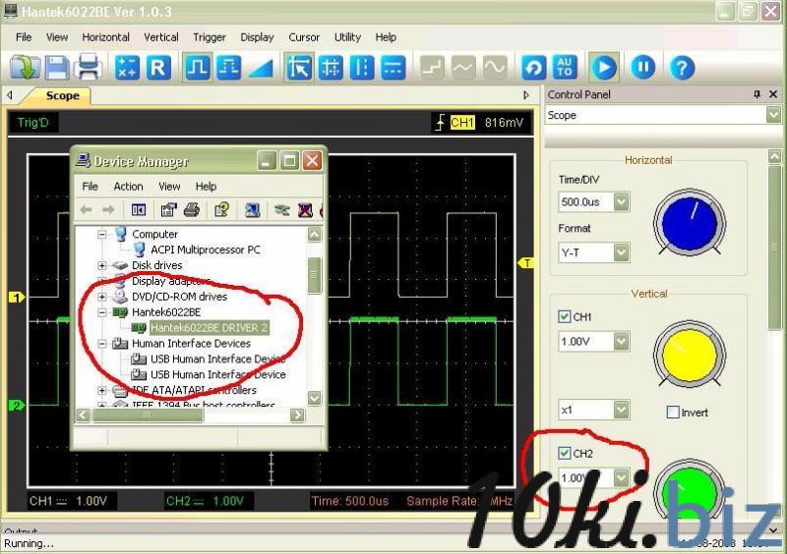Click the vertical cursor lines icon

(362, 67)
